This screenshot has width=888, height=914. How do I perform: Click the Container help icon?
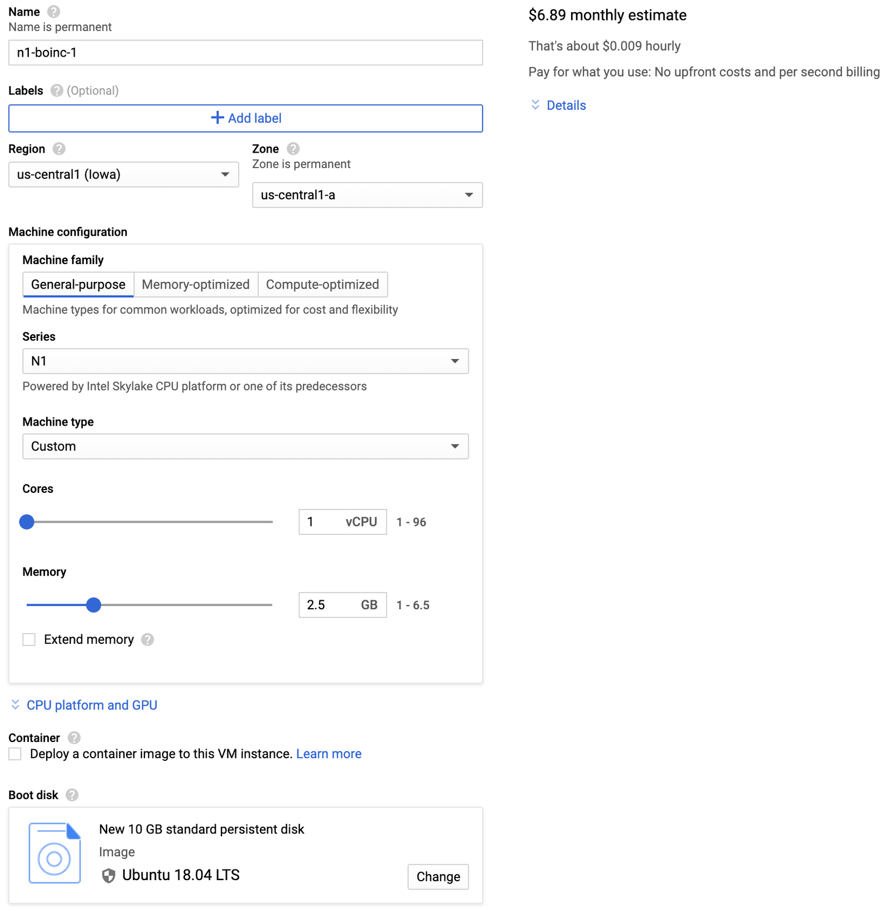tap(74, 738)
